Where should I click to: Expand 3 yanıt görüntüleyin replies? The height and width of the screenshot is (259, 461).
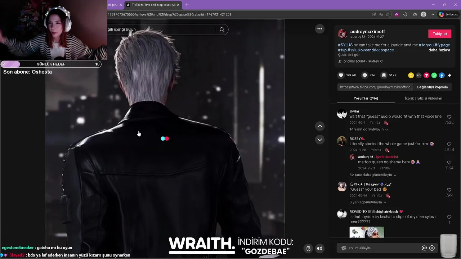click(368, 202)
